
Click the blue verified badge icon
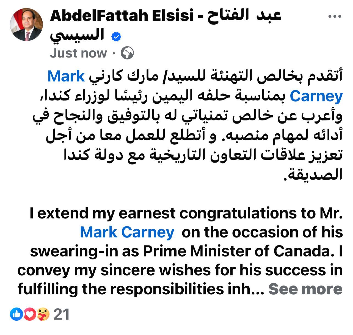(x=117, y=36)
